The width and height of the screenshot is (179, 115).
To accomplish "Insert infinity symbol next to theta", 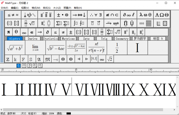I will tap(24, 32).
